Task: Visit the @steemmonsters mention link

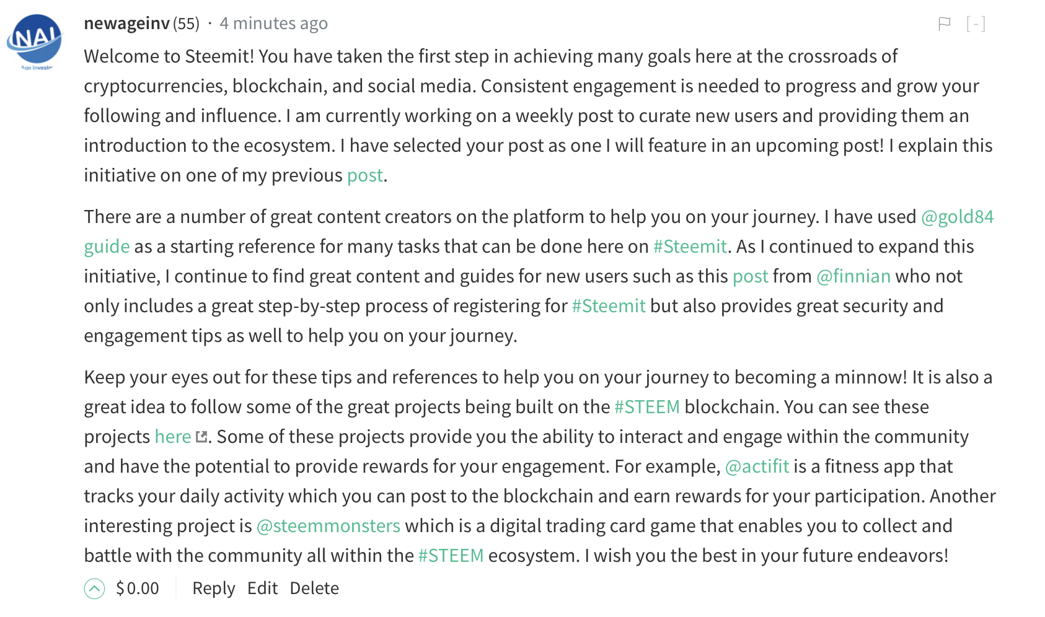Action: (x=328, y=526)
